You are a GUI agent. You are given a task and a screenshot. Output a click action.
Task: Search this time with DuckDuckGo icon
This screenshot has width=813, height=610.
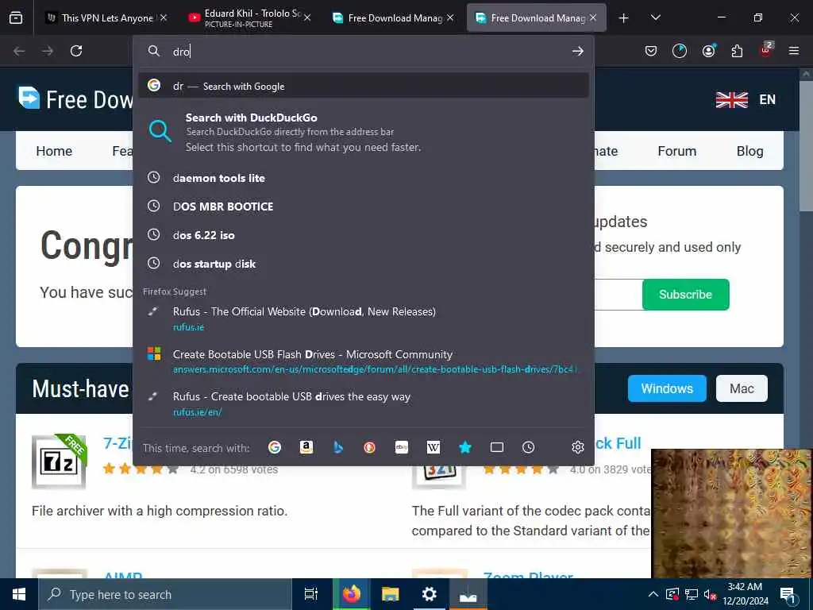[370, 447]
